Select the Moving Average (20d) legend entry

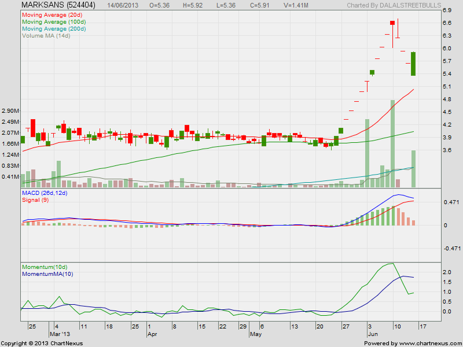tap(52, 15)
